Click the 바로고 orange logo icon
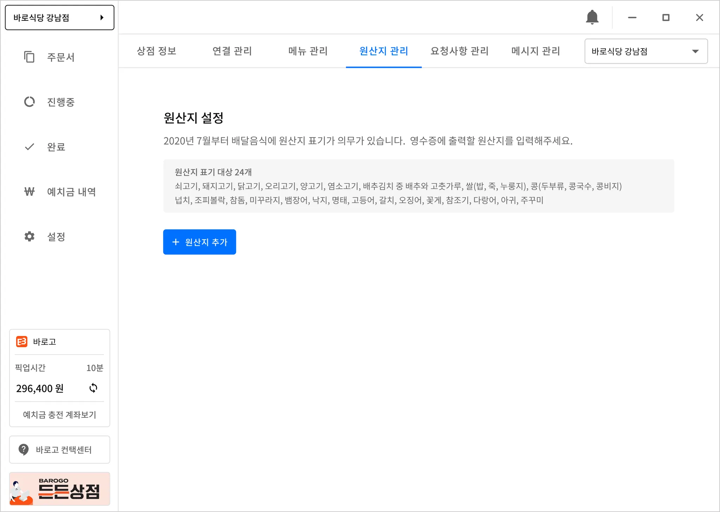This screenshot has width=720, height=512. (x=22, y=342)
